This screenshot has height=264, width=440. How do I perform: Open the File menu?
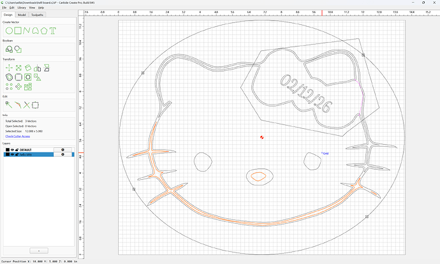click(x=4, y=8)
